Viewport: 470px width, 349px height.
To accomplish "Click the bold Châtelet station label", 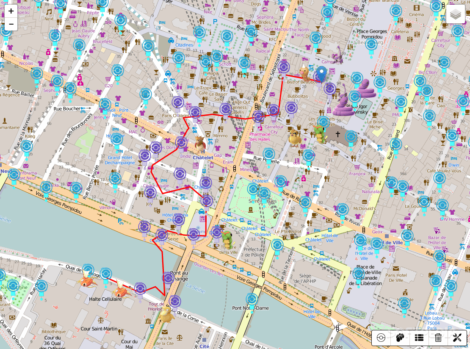I will click(203, 158).
